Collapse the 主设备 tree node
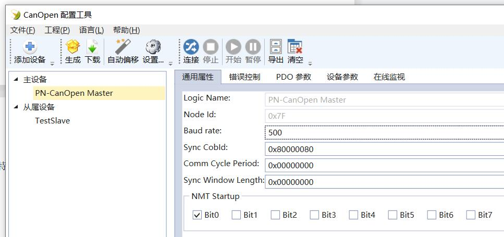This screenshot has width=504, height=237. pos(16,80)
